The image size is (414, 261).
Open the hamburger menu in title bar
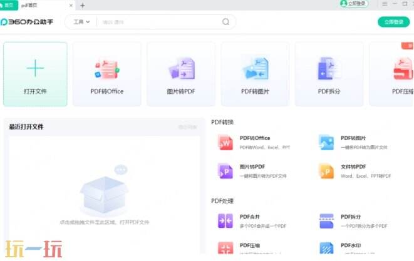pyautogui.click(x=385, y=4)
